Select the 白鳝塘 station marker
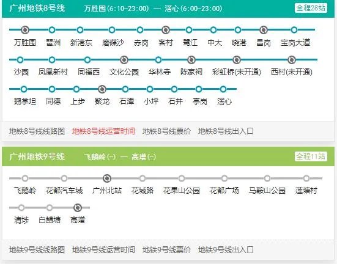The width and height of the screenshot is (337, 264). [x=50, y=208]
